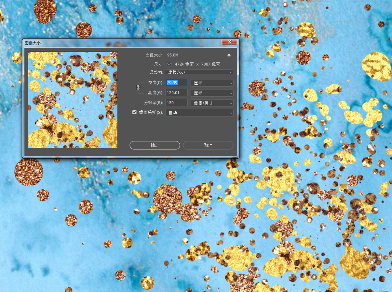The image size is (392, 292).
Task: Click the 分辨率(R): label
Action: pos(154,103)
